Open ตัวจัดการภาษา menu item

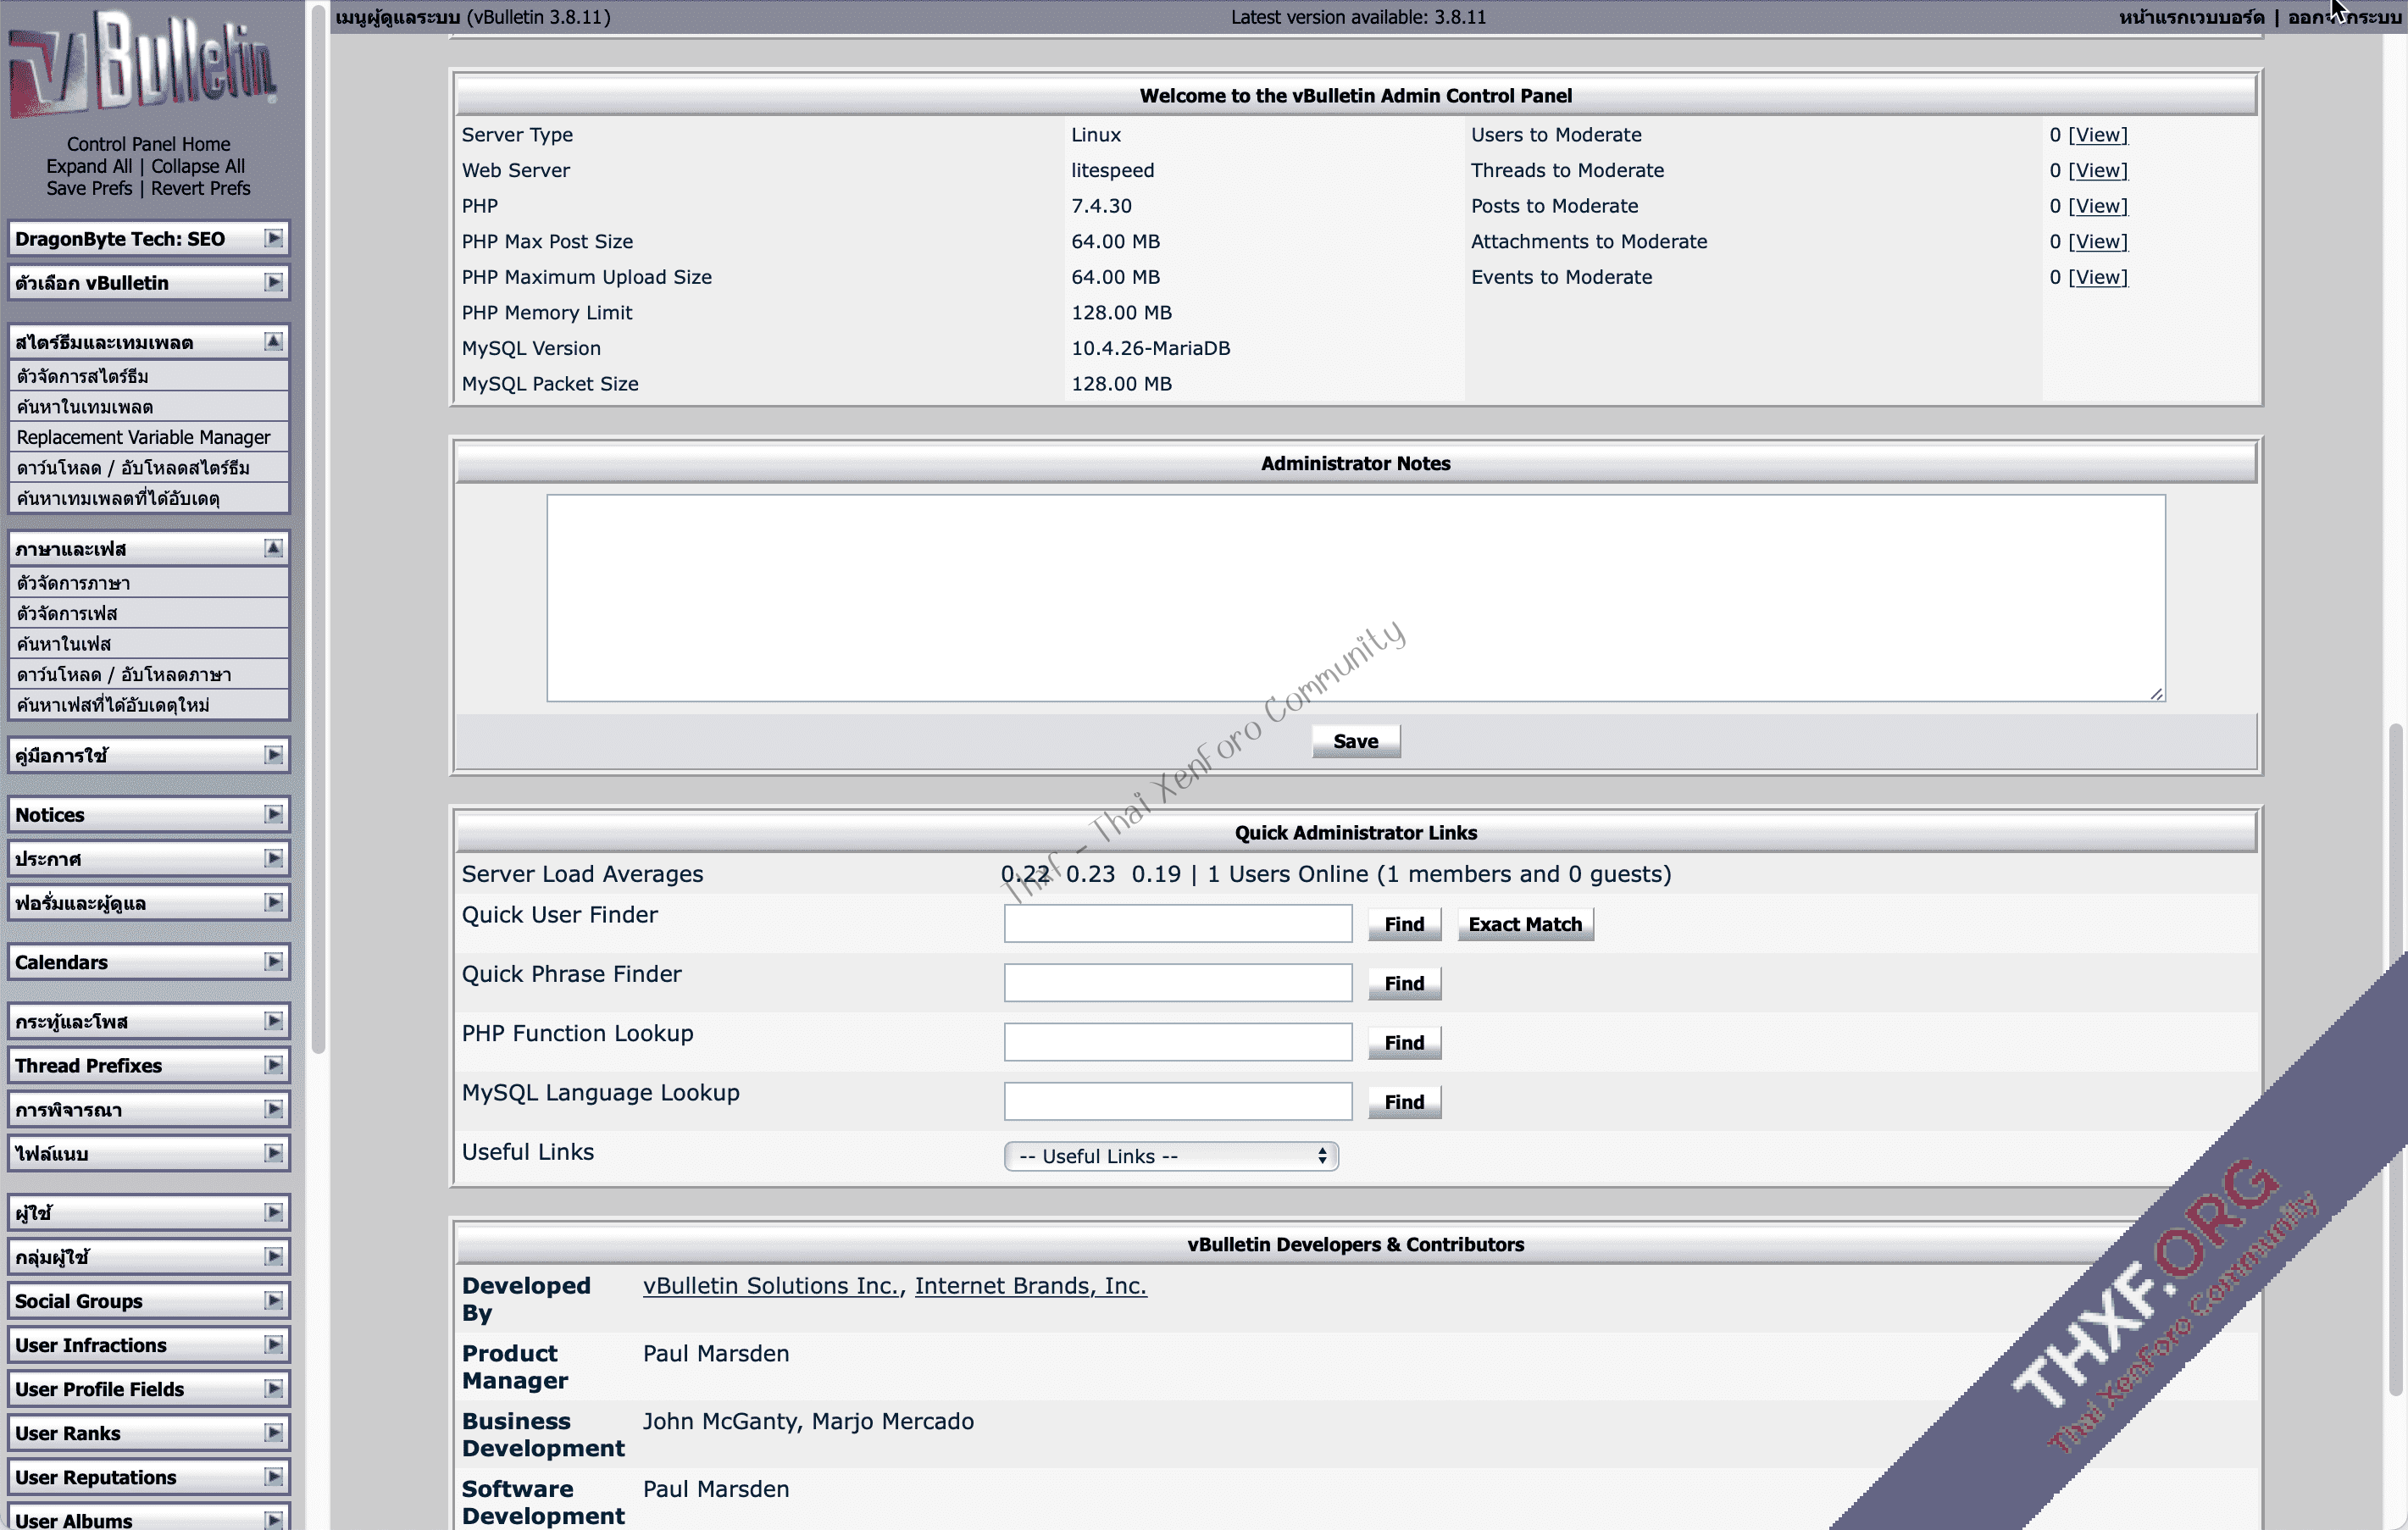149,583
